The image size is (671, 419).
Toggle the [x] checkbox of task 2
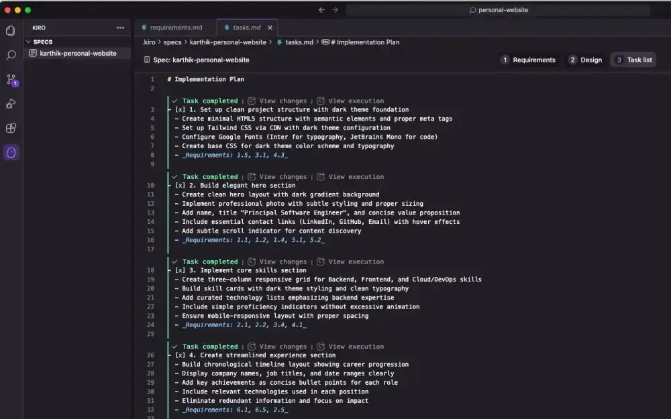click(180, 186)
